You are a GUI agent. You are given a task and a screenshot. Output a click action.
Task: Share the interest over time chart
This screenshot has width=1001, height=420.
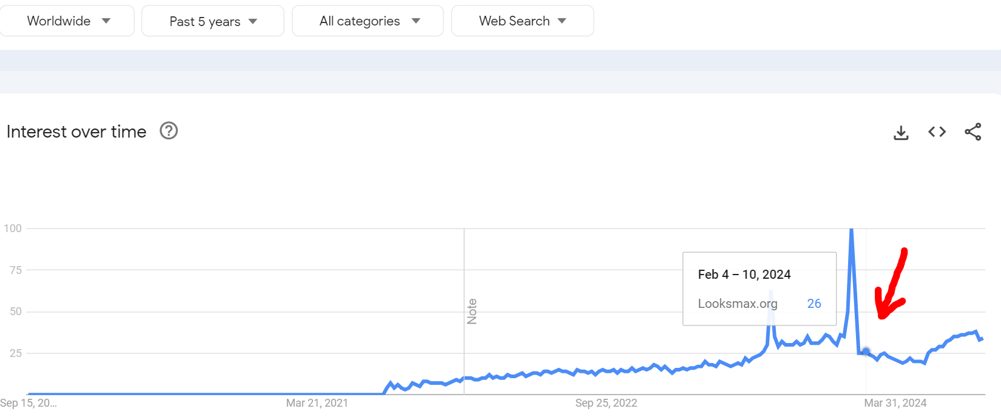[972, 132]
